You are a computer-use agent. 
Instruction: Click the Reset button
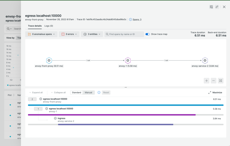tap(106, 93)
